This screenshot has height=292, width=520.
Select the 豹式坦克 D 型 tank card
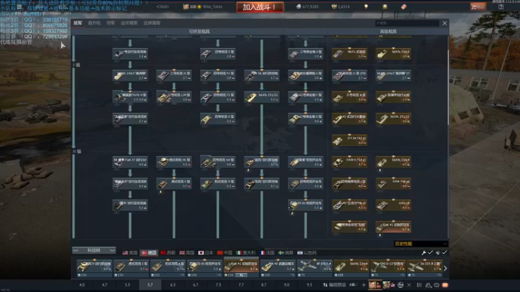218,184
